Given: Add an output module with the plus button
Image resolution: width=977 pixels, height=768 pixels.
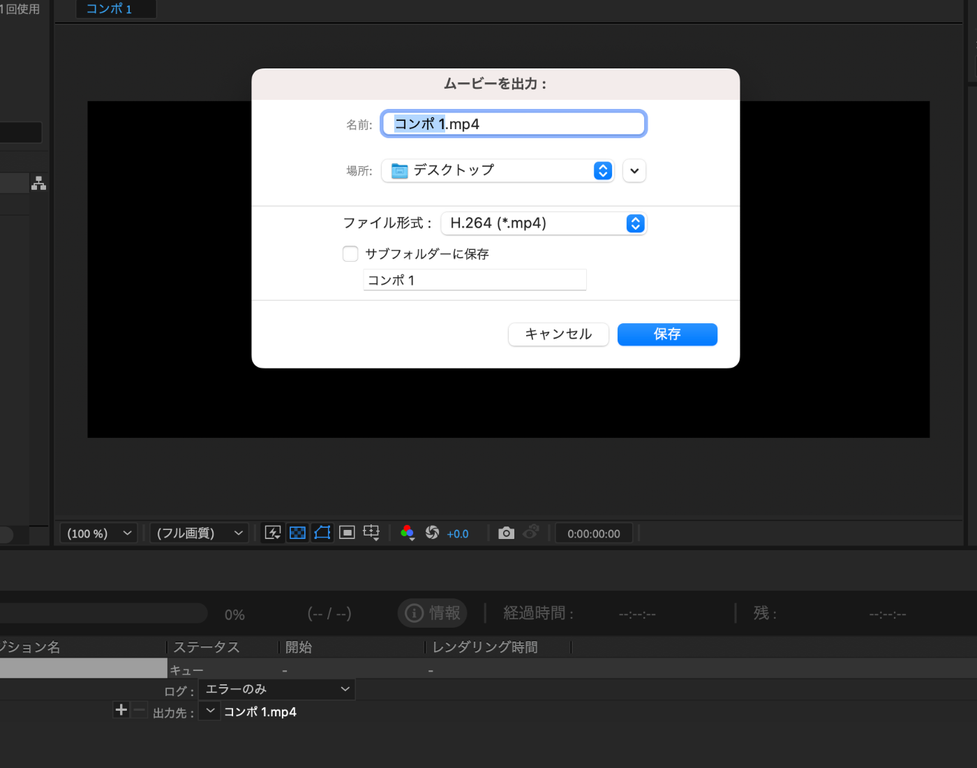Looking at the screenshot, I should (121, 710).
